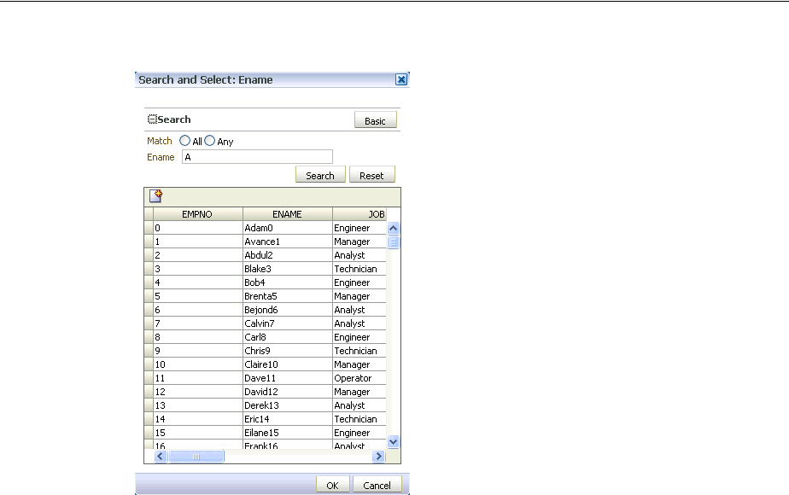Select the Eric14 name cell

(287, 419)
